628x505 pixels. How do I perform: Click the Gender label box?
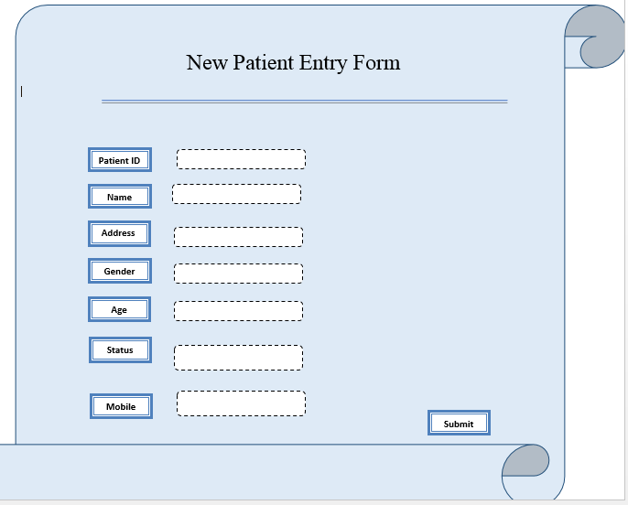pyautogui.click(x=120, y=271)
